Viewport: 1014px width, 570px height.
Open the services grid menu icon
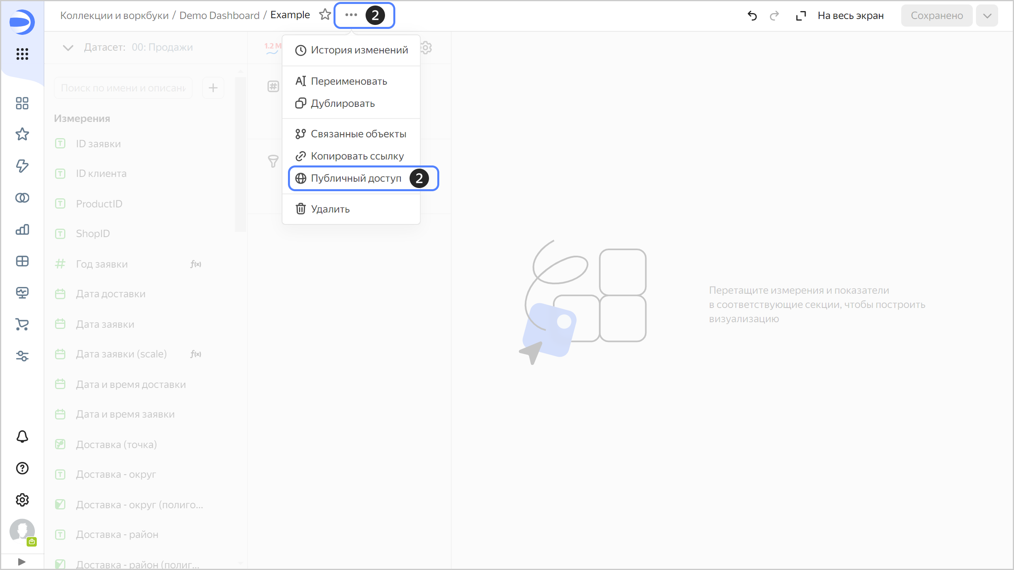[x=22, y=54]
